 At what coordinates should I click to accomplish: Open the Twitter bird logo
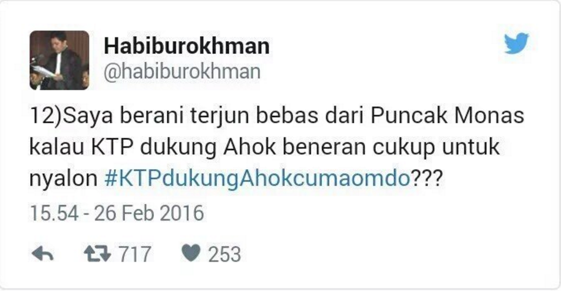coord(516,43)
